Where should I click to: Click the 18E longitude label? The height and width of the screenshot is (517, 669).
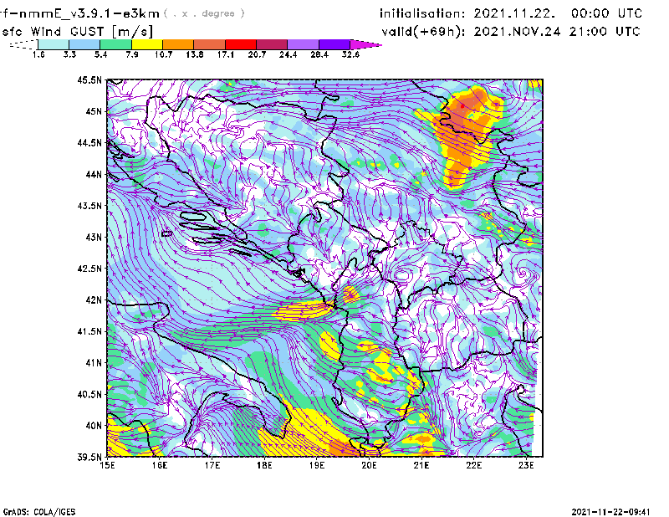click(x=264, y=465)
